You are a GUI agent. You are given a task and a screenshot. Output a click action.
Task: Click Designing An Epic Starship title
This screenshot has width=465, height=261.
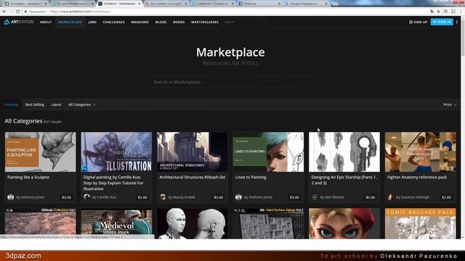point(344,180)
